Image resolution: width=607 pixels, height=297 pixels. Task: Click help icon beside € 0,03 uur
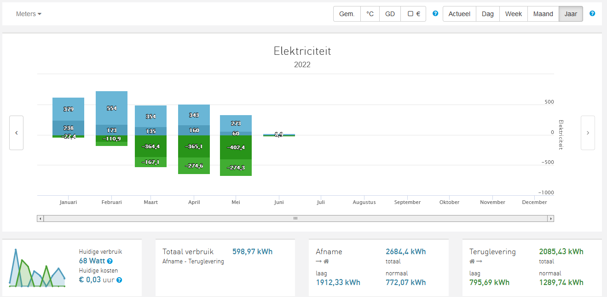click(x=119, y=280)
